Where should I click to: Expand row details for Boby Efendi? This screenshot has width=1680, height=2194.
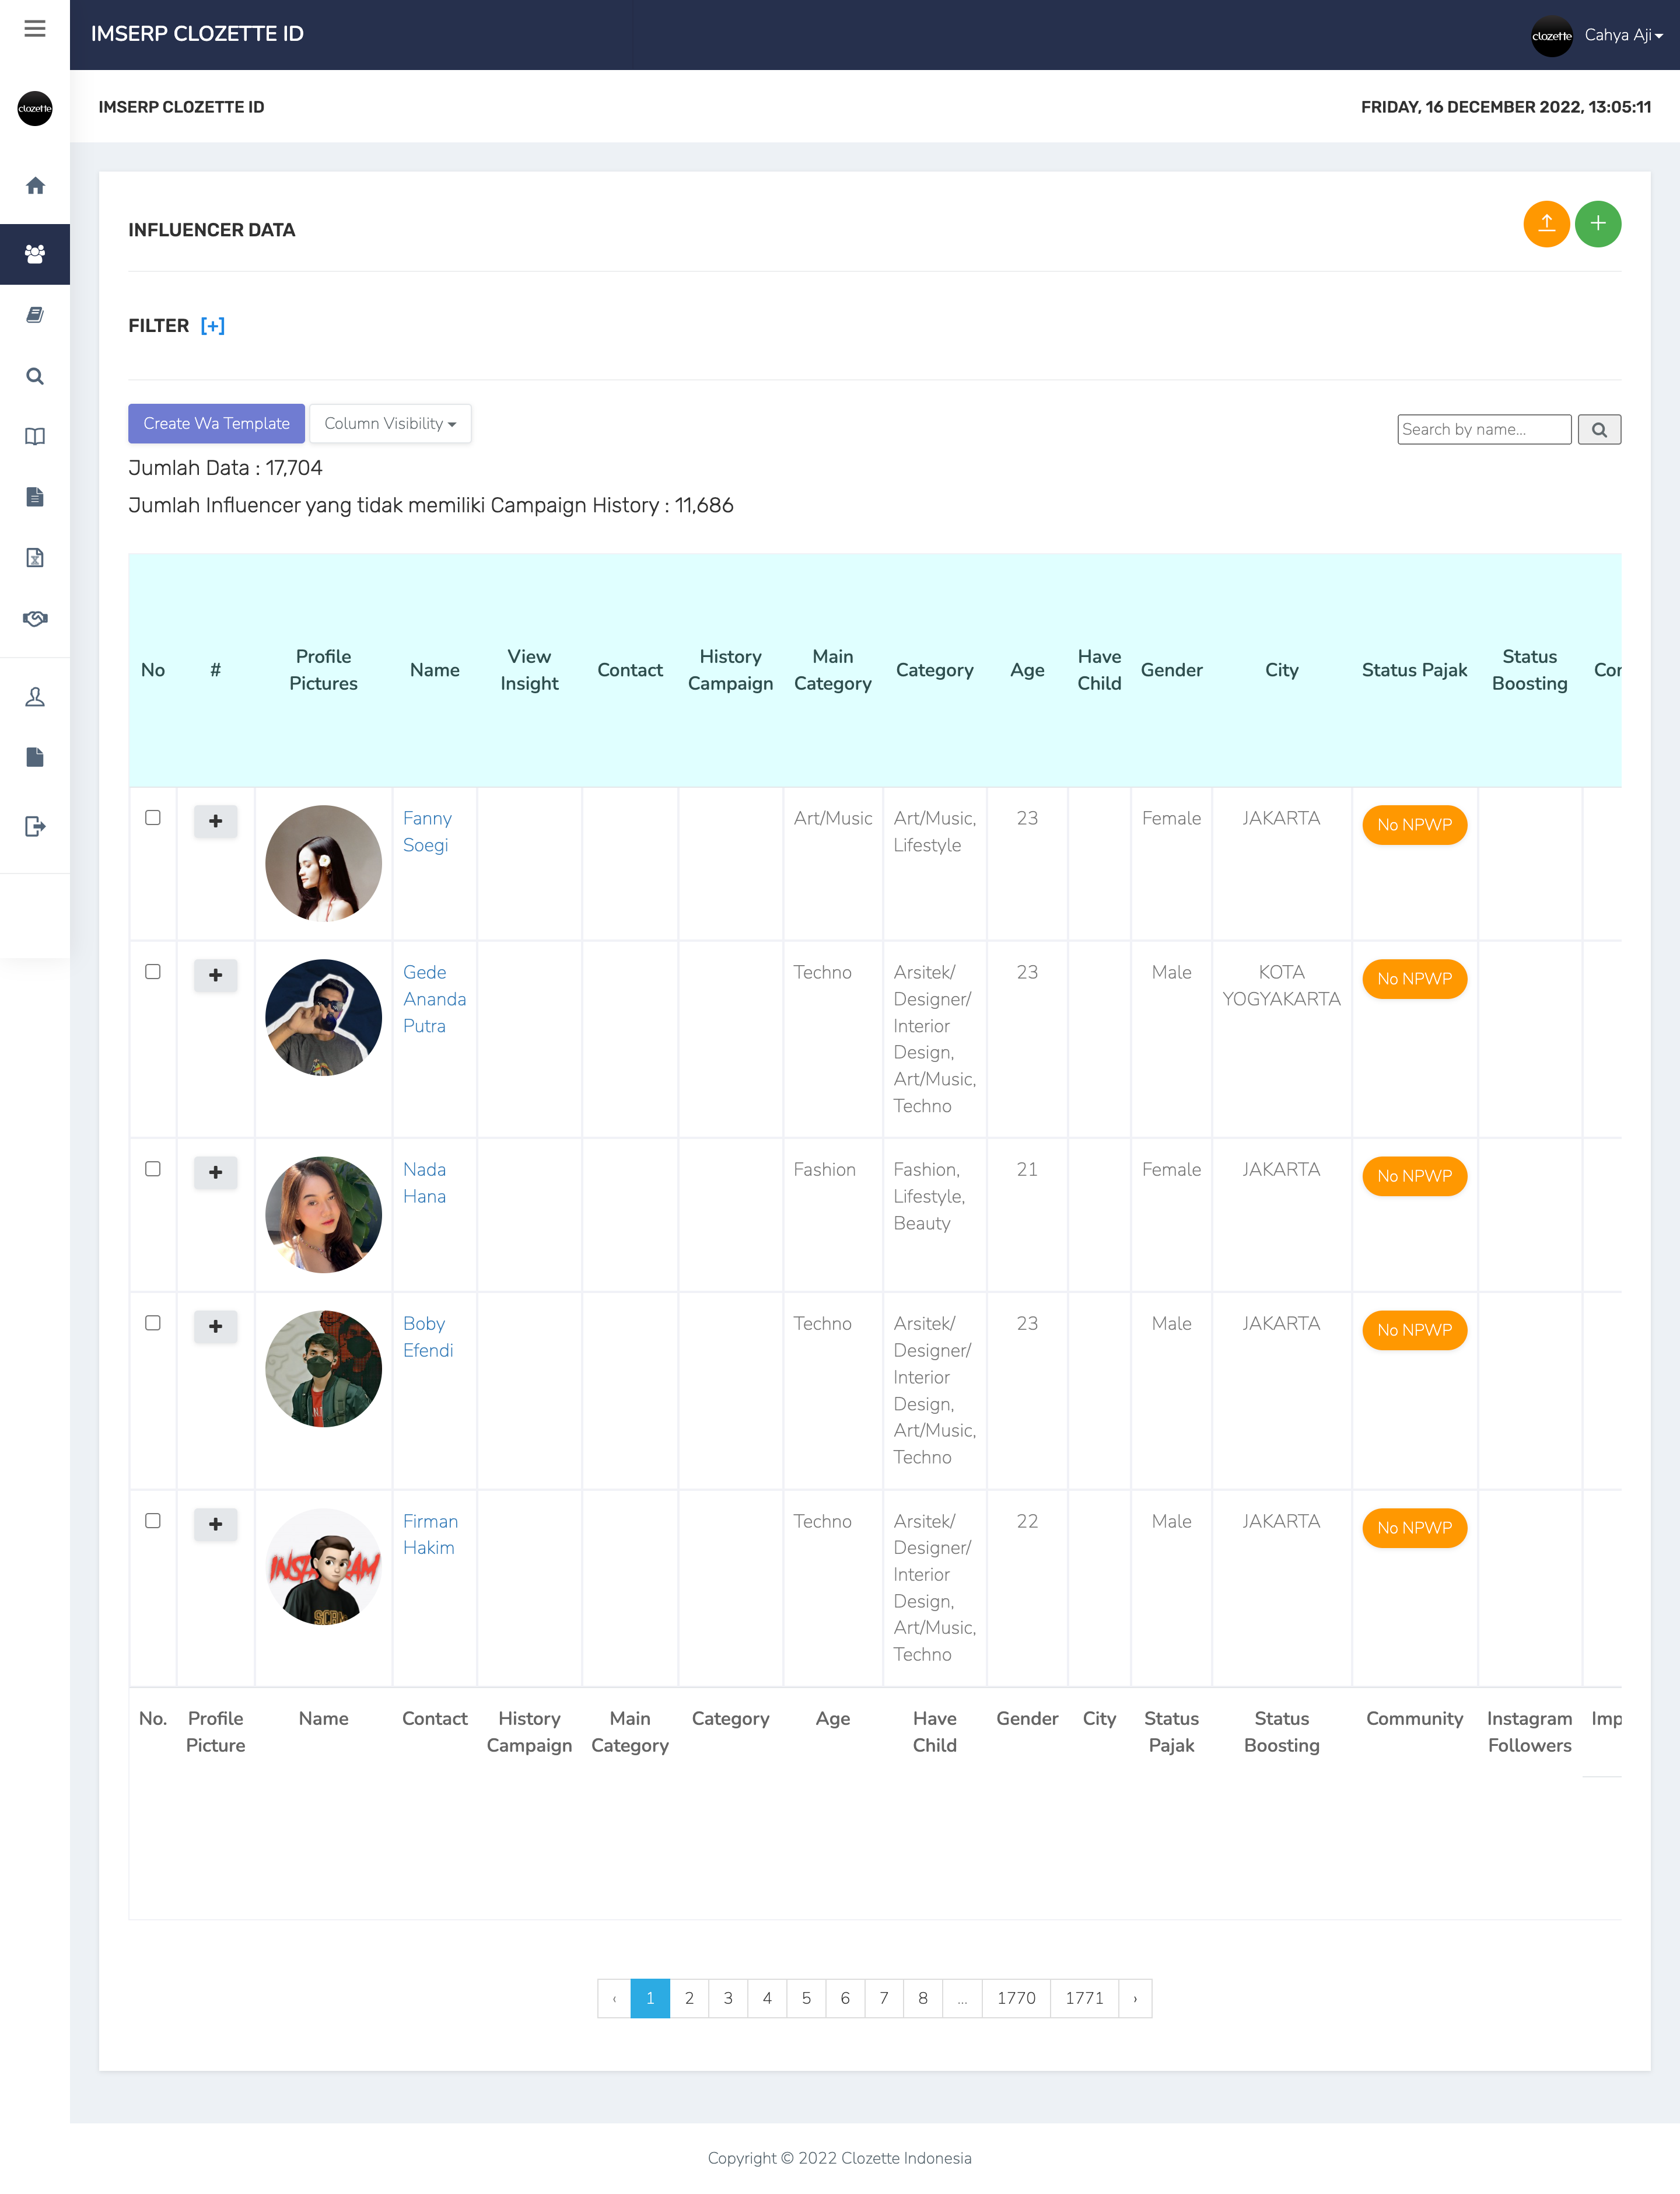215,1326
